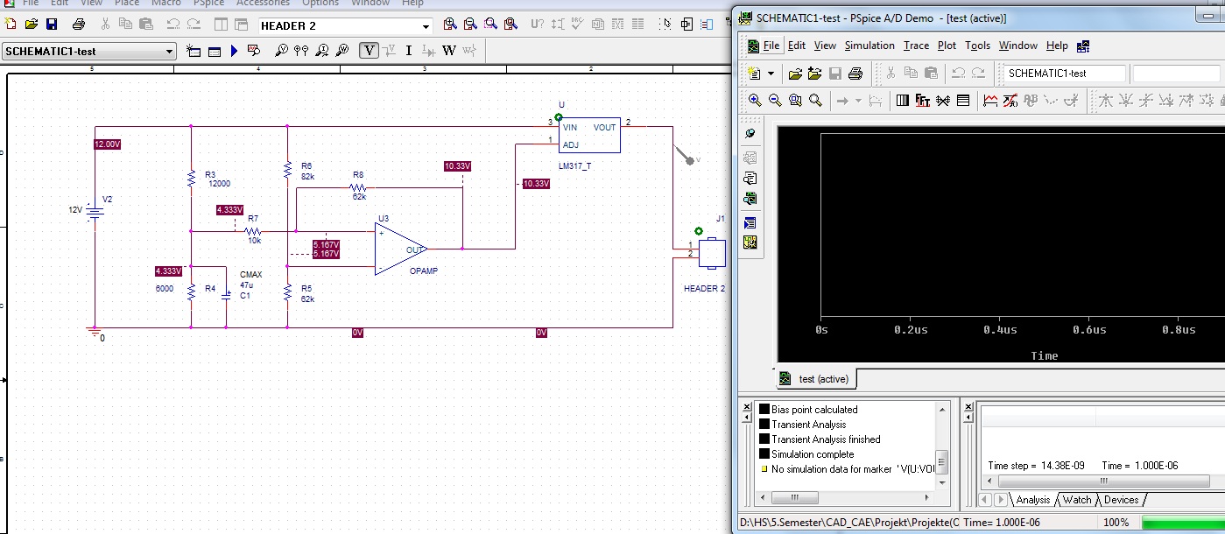Select the 12V source V2
Viewport: 1225px width, 534px height.
click(x=95, y=210)
